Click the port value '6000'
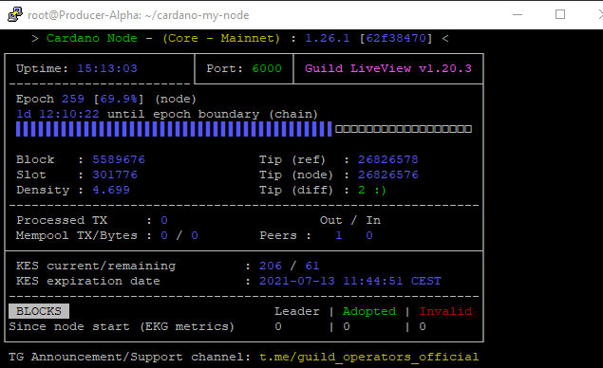603x368 pixels. pos(267,68)
